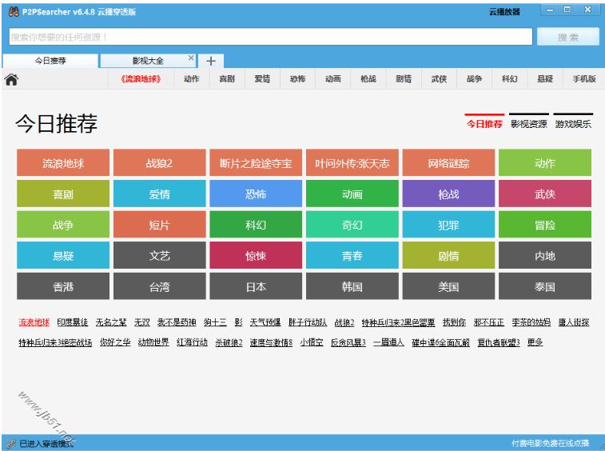This screenshot has width=605, height=451.
Task: Click the green 冒险 tile
Action: (545, 225)
